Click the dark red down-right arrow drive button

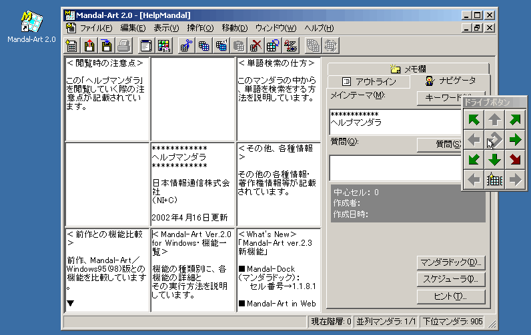click(515, 159)
